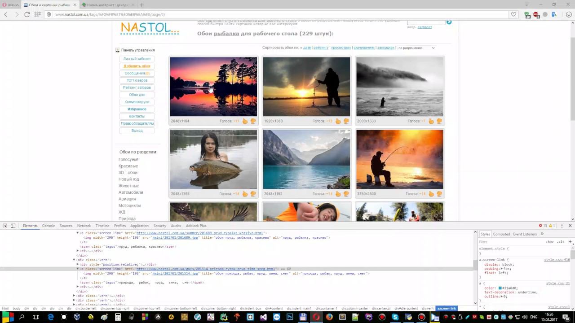Screen dimensions: 575x323
Task: Close the DevTools panel
Action: click(570, 226)
